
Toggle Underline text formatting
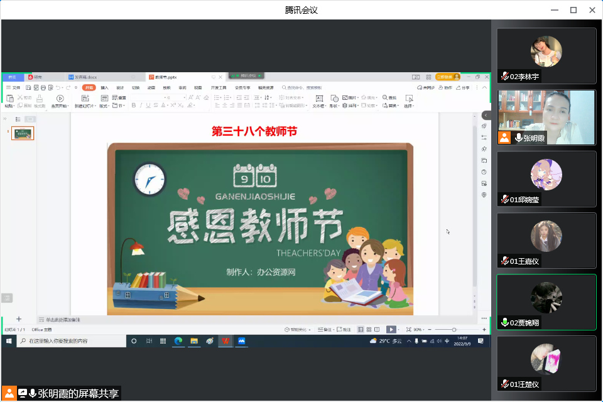[x=148, y=106]
